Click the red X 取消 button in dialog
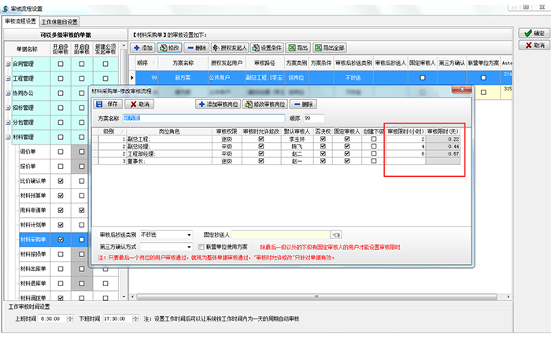 point(141,104)
